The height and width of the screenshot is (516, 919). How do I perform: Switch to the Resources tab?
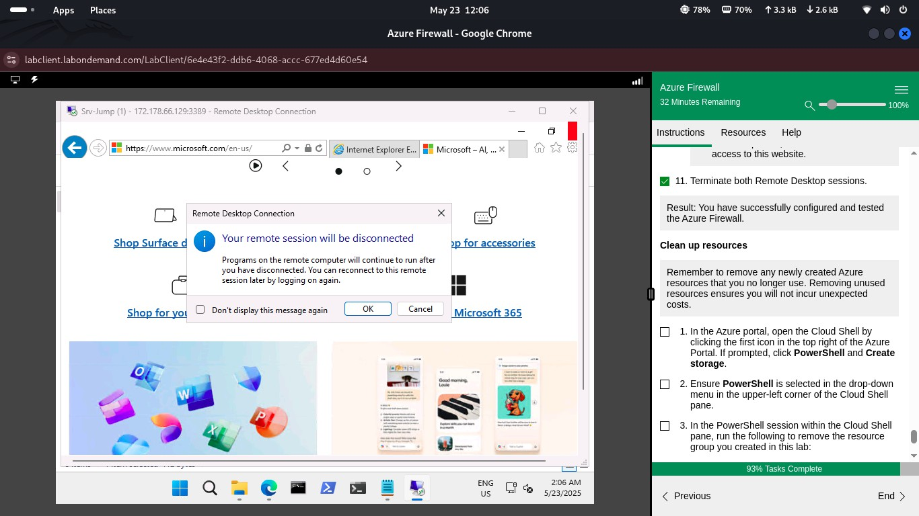click(x=743, y=132)
